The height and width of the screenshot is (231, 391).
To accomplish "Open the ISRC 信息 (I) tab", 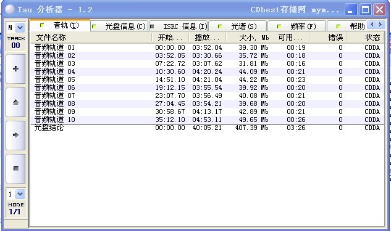I will [x=179, y=26].
